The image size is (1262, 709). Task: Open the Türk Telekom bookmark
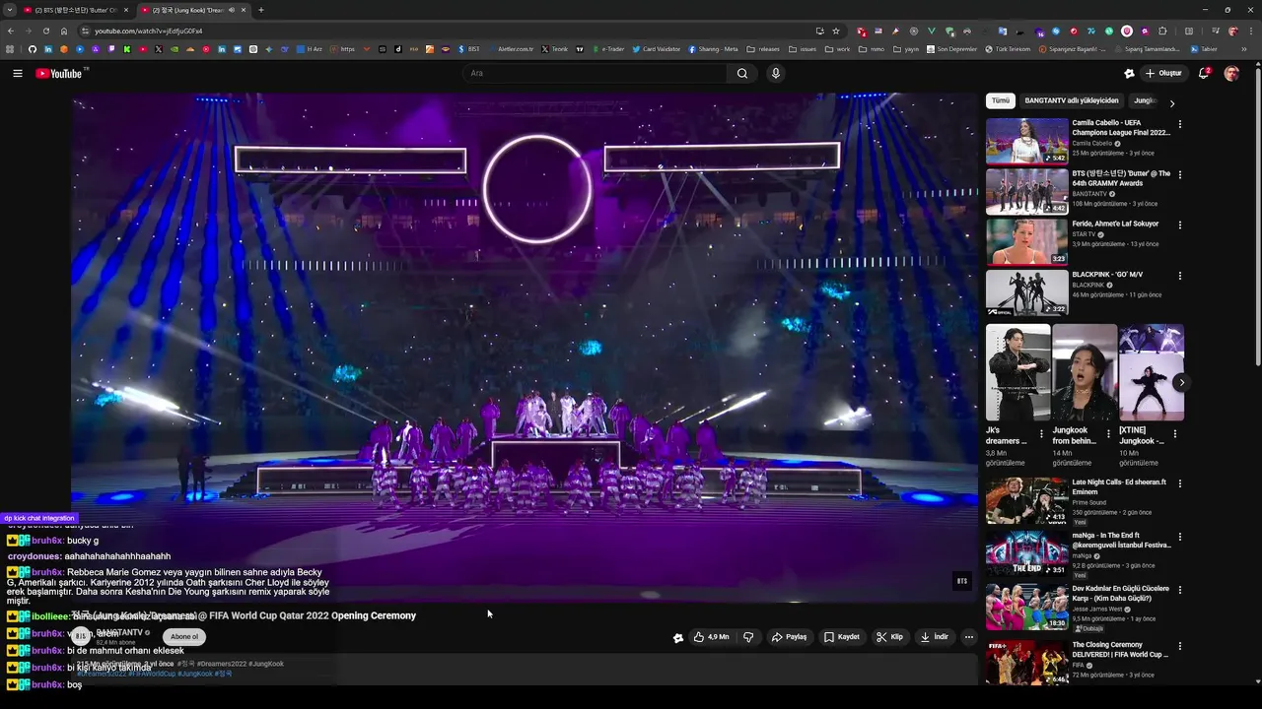(x=1006, y=49)
